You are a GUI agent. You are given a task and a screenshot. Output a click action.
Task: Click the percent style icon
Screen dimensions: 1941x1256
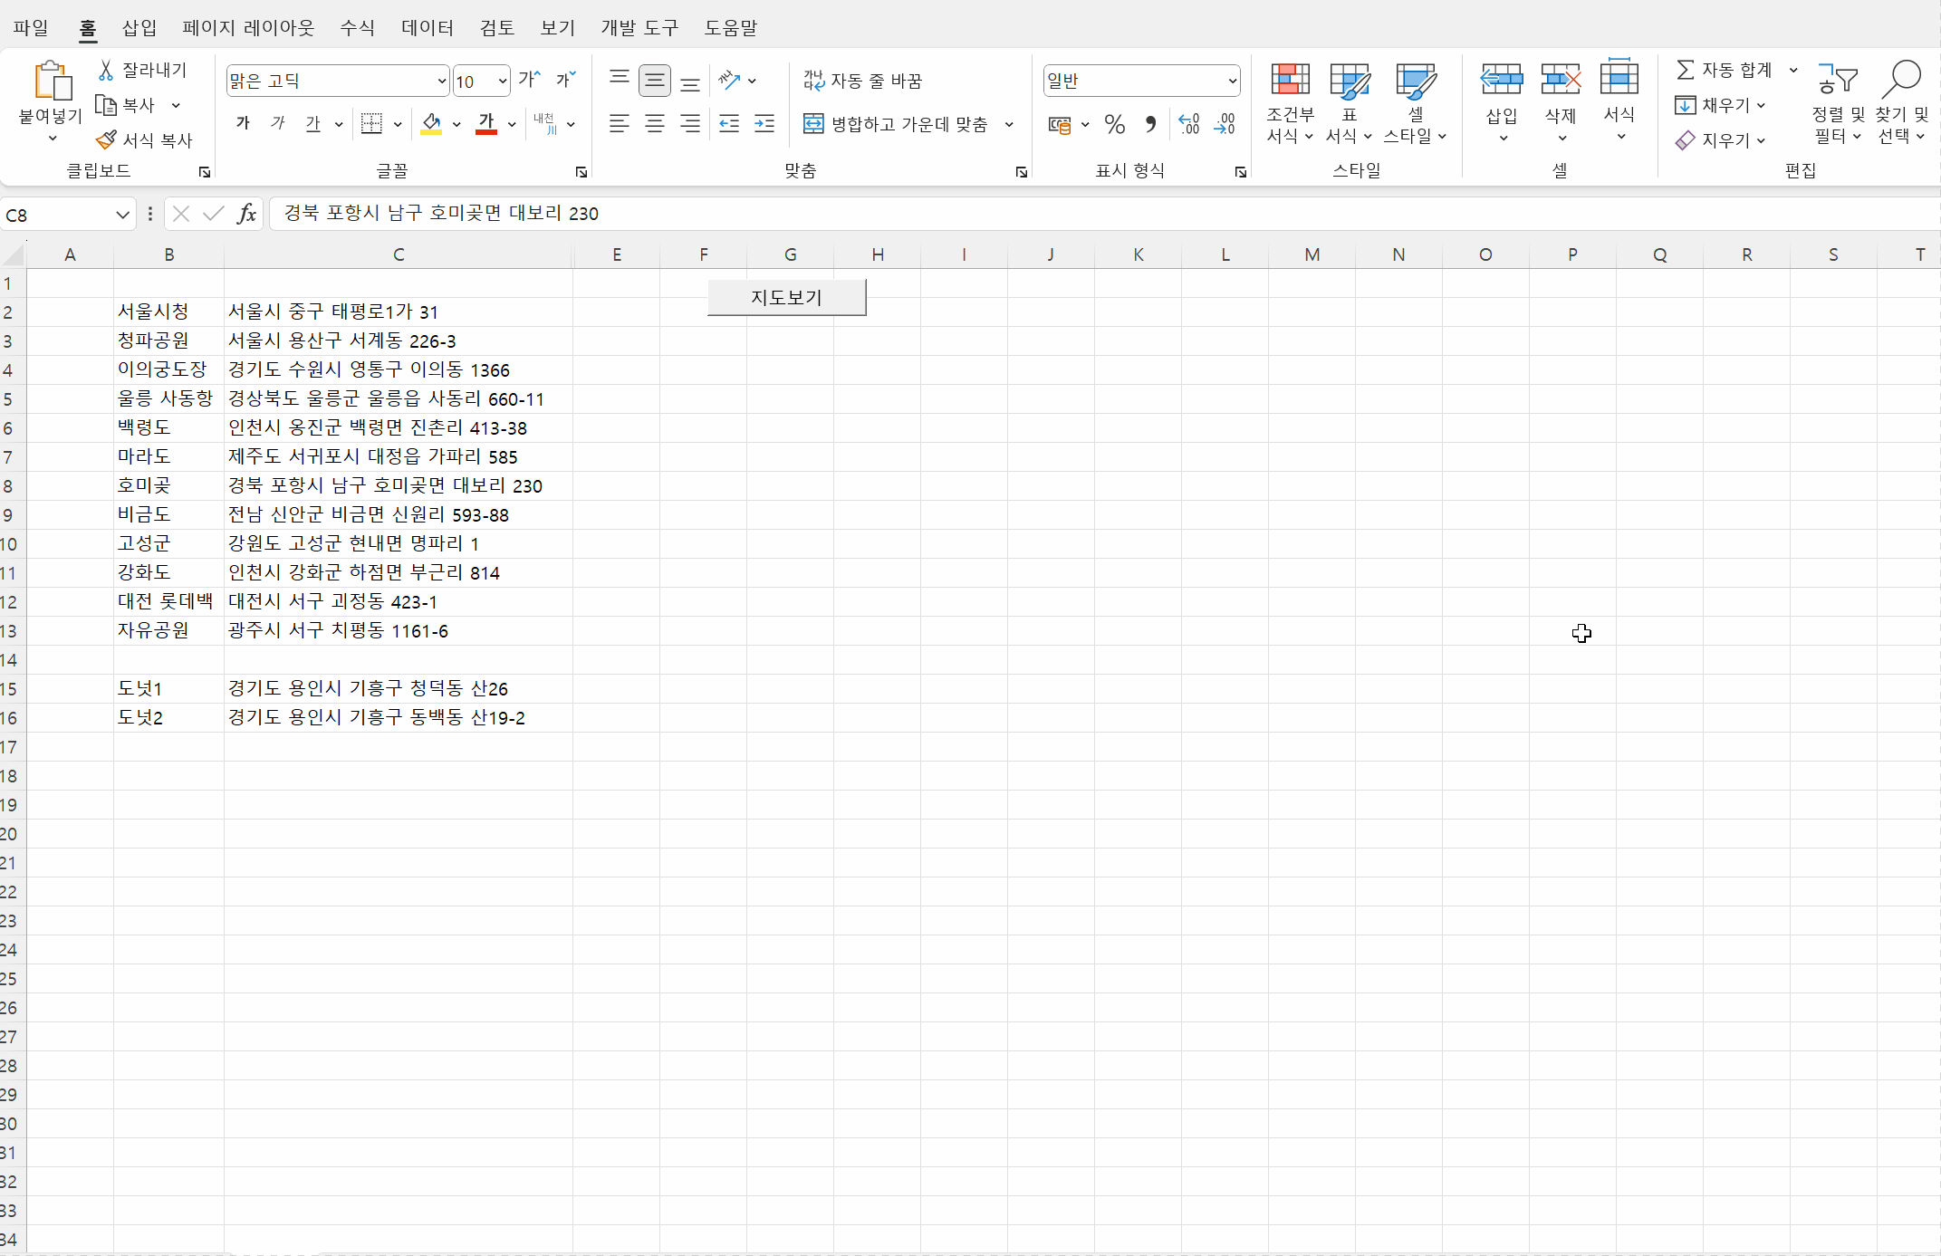pyautogui.click(x=1115, y=124)
